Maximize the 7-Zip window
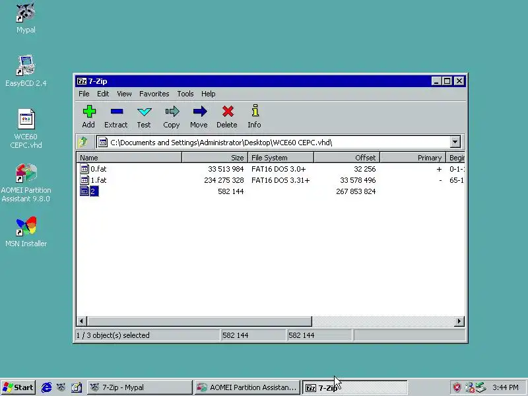This screenshot has width=528, height=396. (447, 81)
